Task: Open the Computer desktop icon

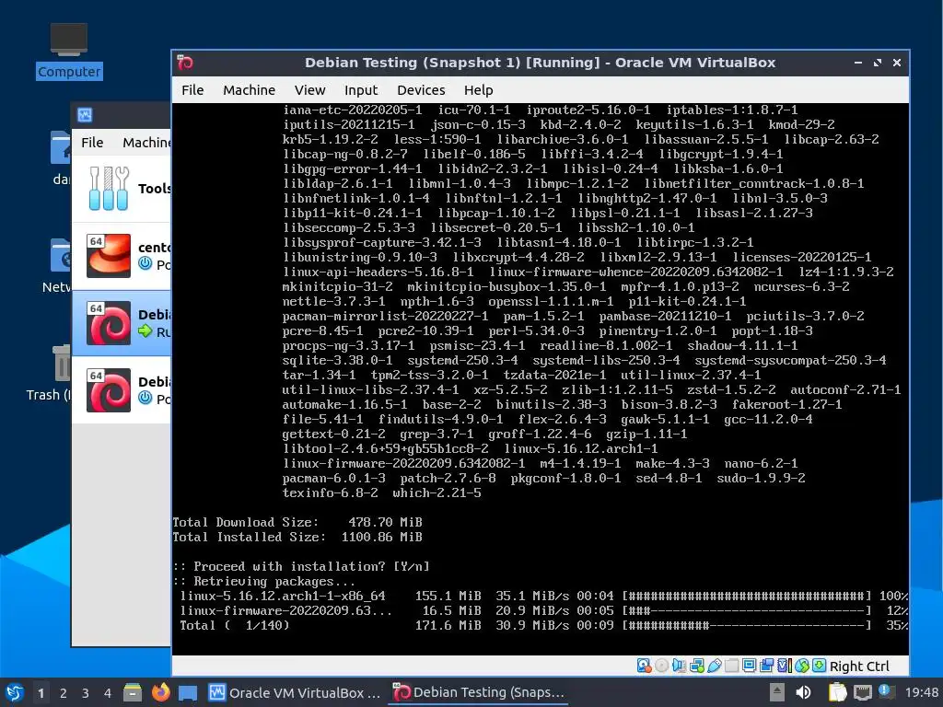Action: coord(68,52)
